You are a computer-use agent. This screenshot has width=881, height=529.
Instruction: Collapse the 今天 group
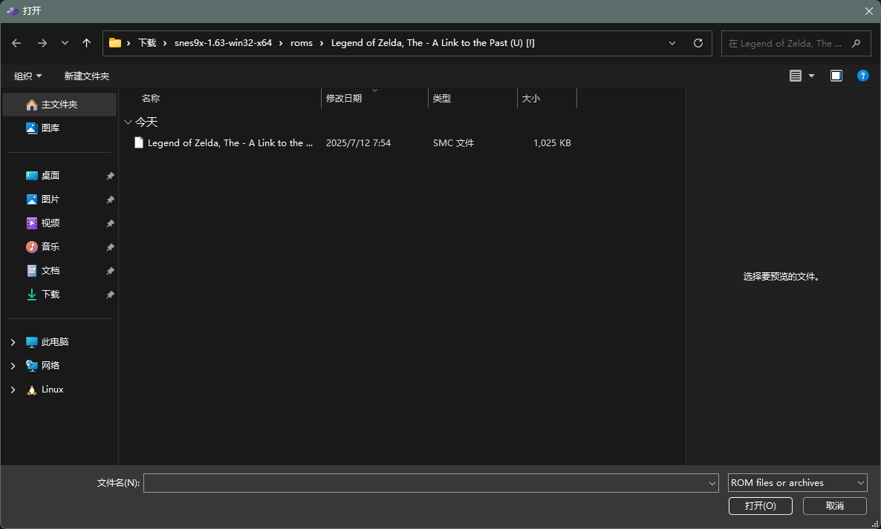(129, 122)
